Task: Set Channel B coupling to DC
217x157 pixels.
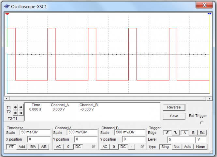Action: (123, 147)
